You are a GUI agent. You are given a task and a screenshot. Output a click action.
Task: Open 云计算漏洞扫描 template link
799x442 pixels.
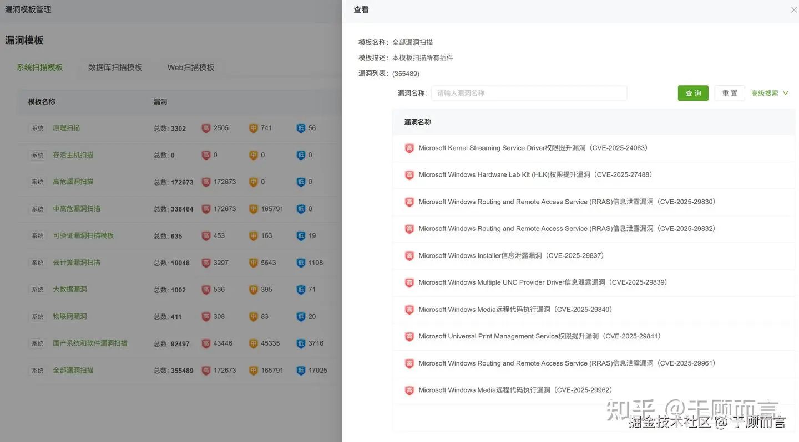tap(77, 263)
